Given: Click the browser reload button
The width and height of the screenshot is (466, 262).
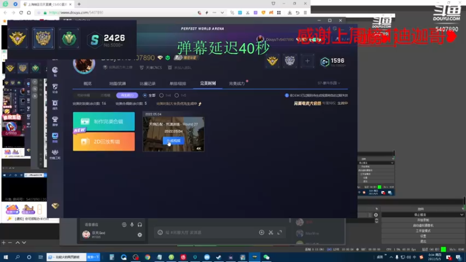Looking at the screenshot, I should pos(21,12).
